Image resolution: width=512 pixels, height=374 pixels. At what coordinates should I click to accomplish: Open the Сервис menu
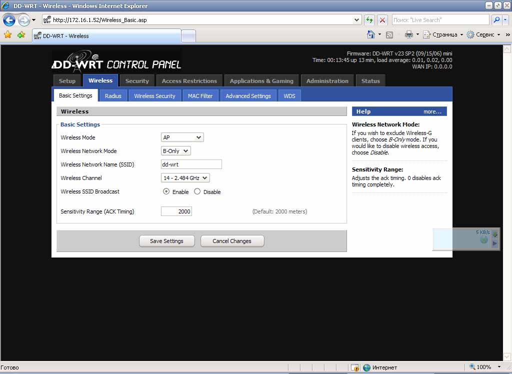tap(483, 34)
